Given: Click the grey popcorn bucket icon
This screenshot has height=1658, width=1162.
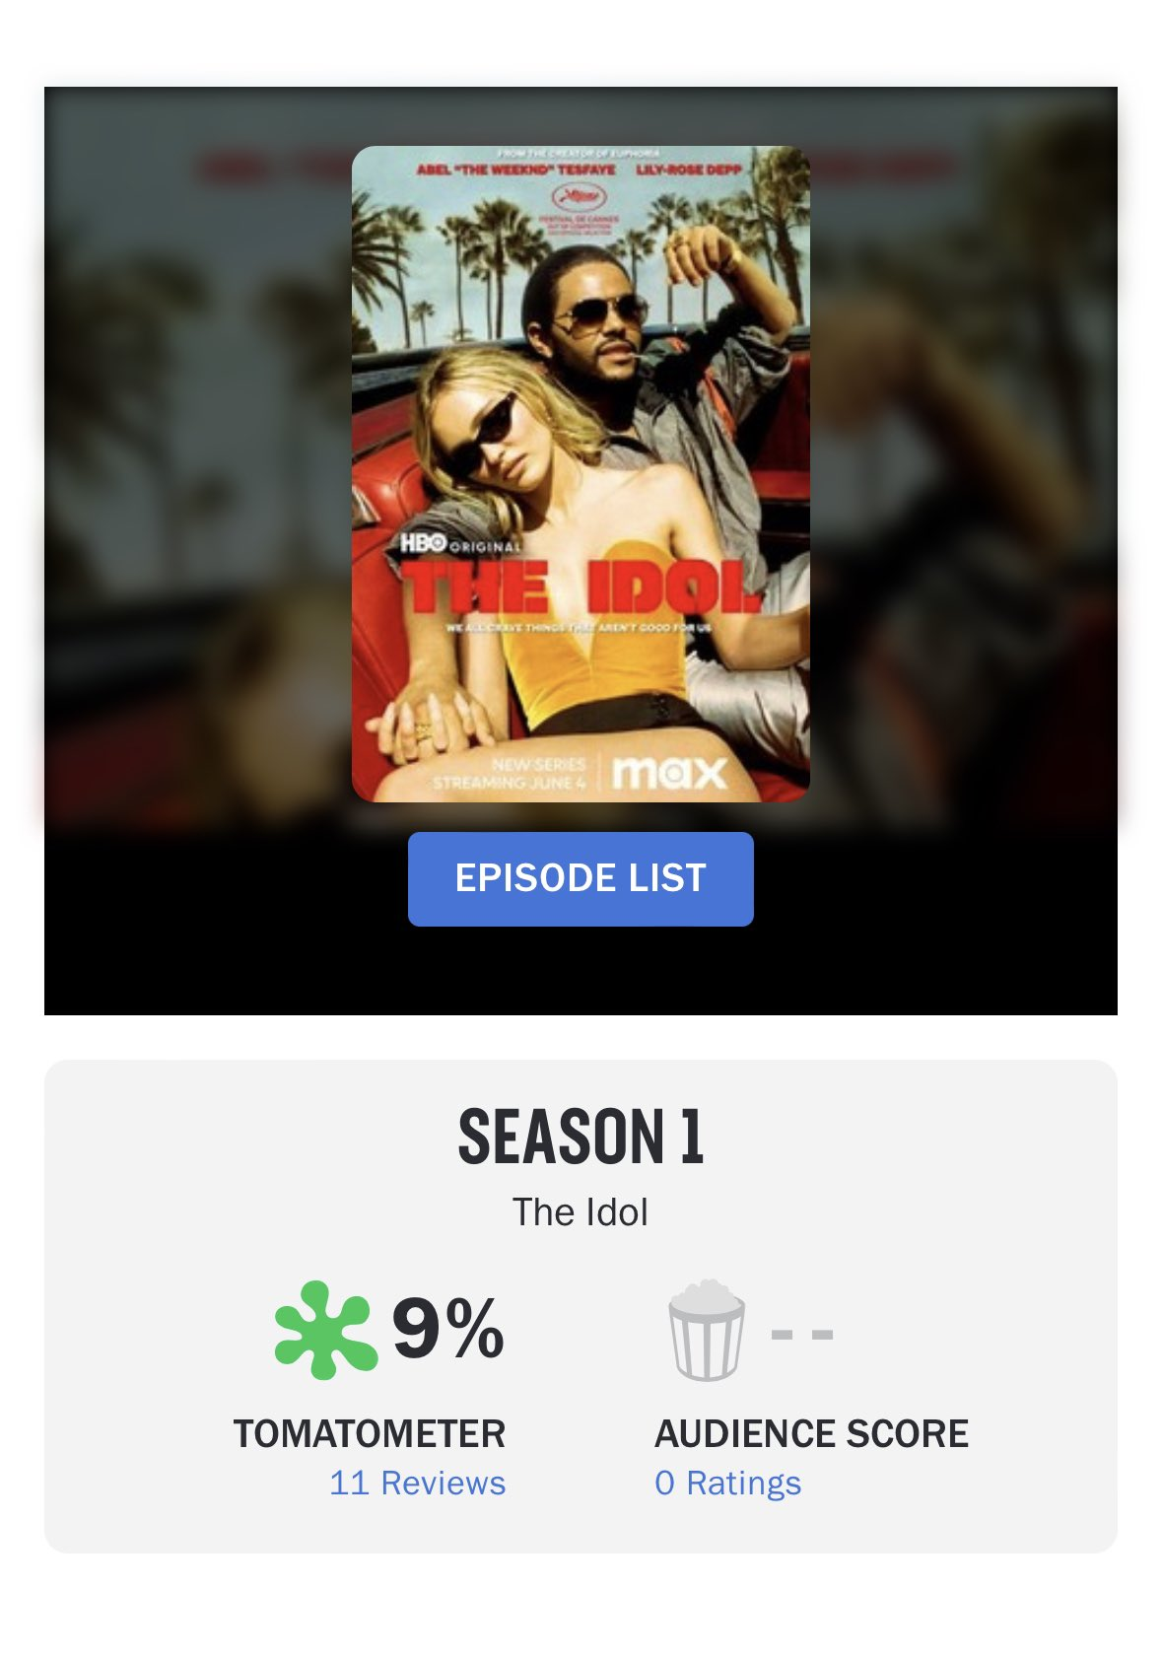Looking at the screenshot, I should [x=707, y=1329].
